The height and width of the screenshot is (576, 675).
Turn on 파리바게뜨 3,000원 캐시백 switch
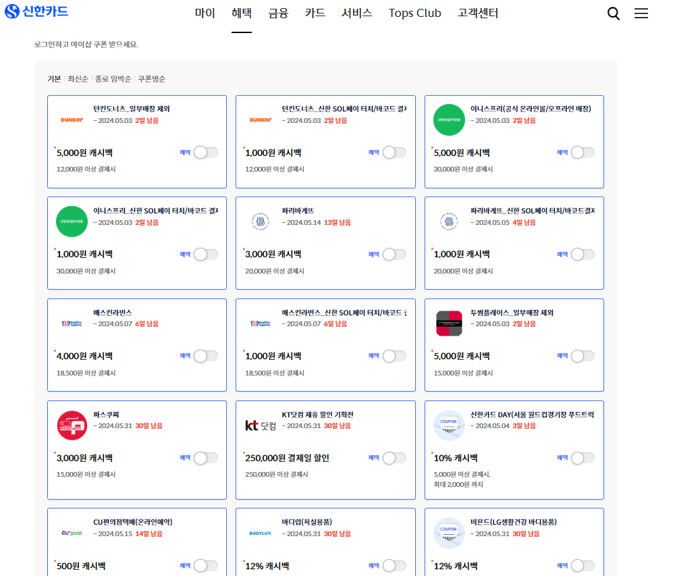[x=394, y=255]
